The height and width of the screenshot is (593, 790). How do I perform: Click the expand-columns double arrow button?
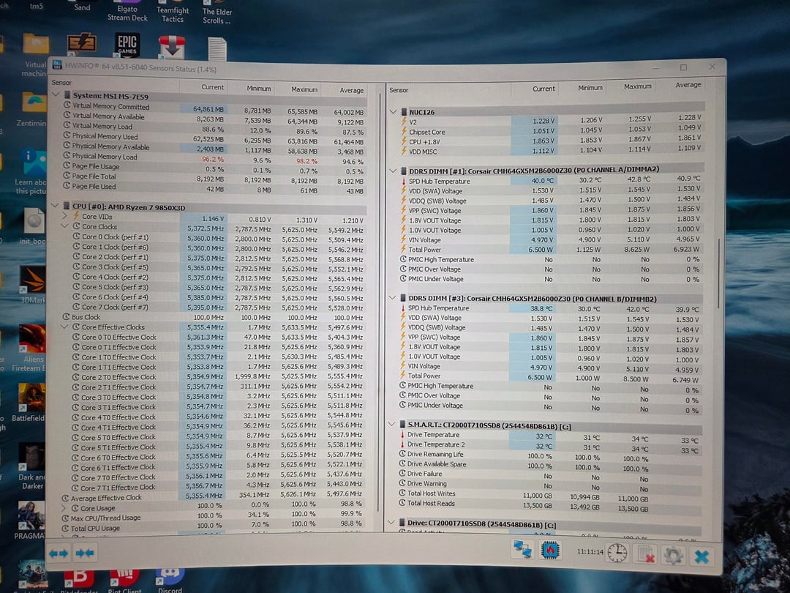pyautogui.click(x=59, y=553)
